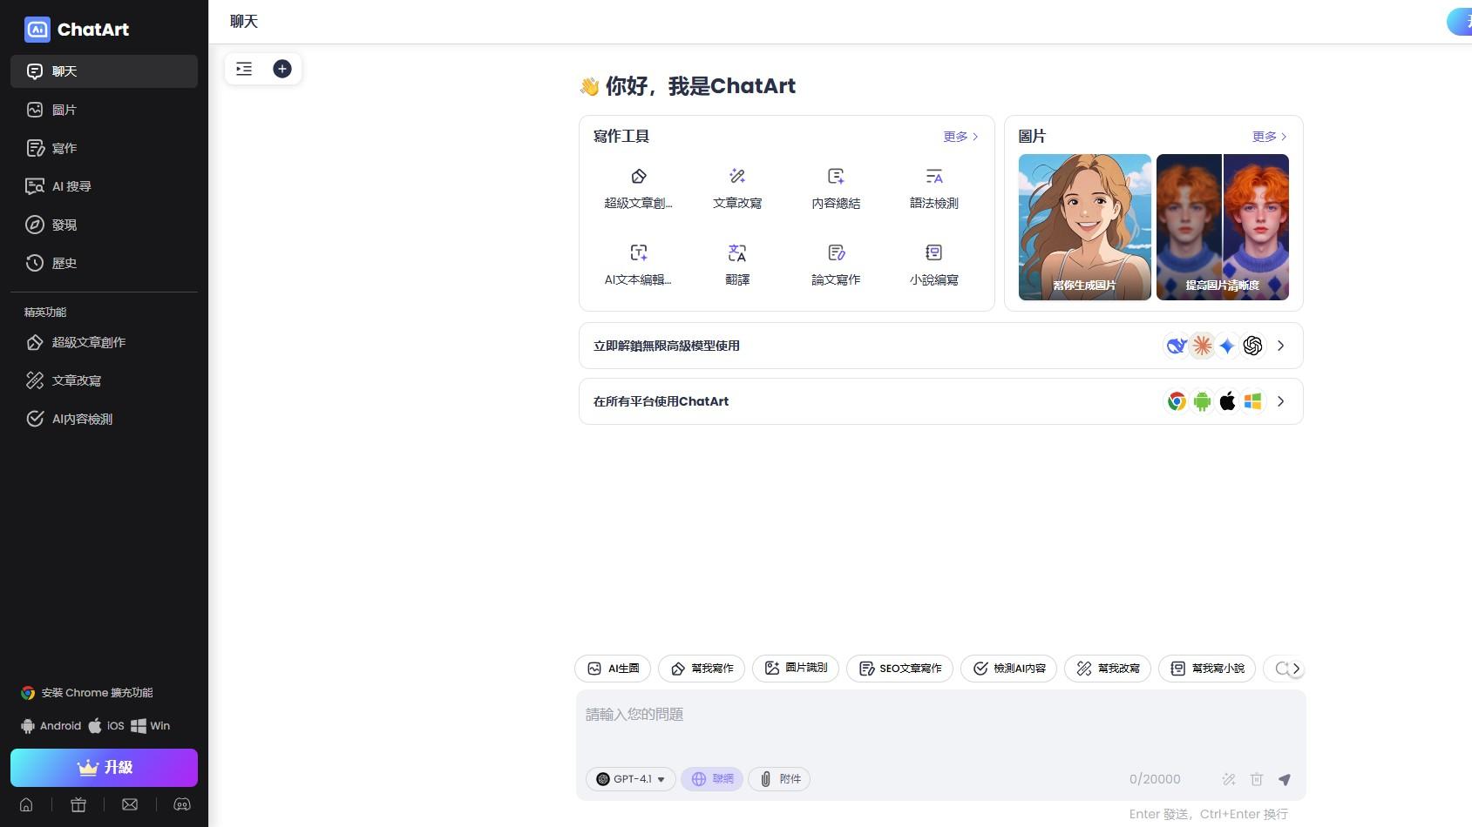Select the AI文本編輯 tool icon
Image resolution: width=1472 pixels, height=827 pixels.
point(639,253)
